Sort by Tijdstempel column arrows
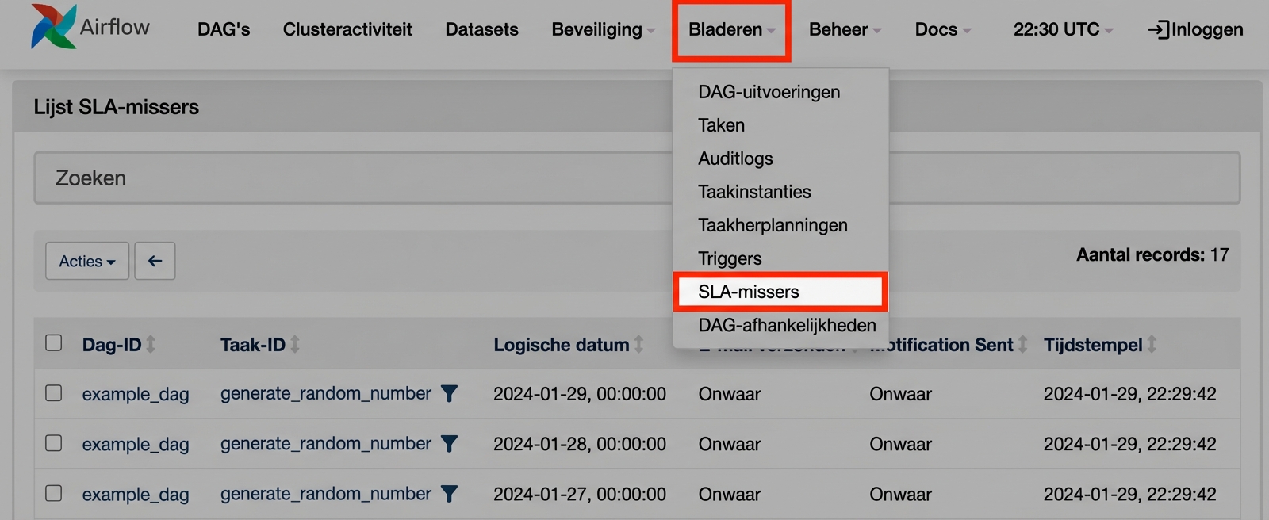 tap(1152, 344)
